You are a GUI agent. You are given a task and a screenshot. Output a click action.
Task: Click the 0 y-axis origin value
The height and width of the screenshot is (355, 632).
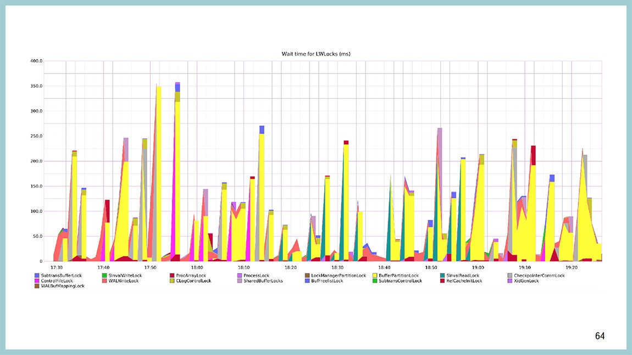pyautogui.click(x=41, y=262)
